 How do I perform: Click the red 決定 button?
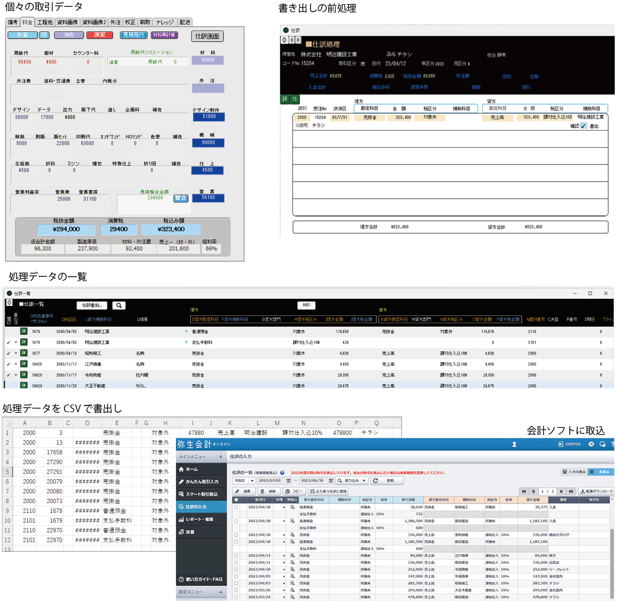[x=100, y=35]
